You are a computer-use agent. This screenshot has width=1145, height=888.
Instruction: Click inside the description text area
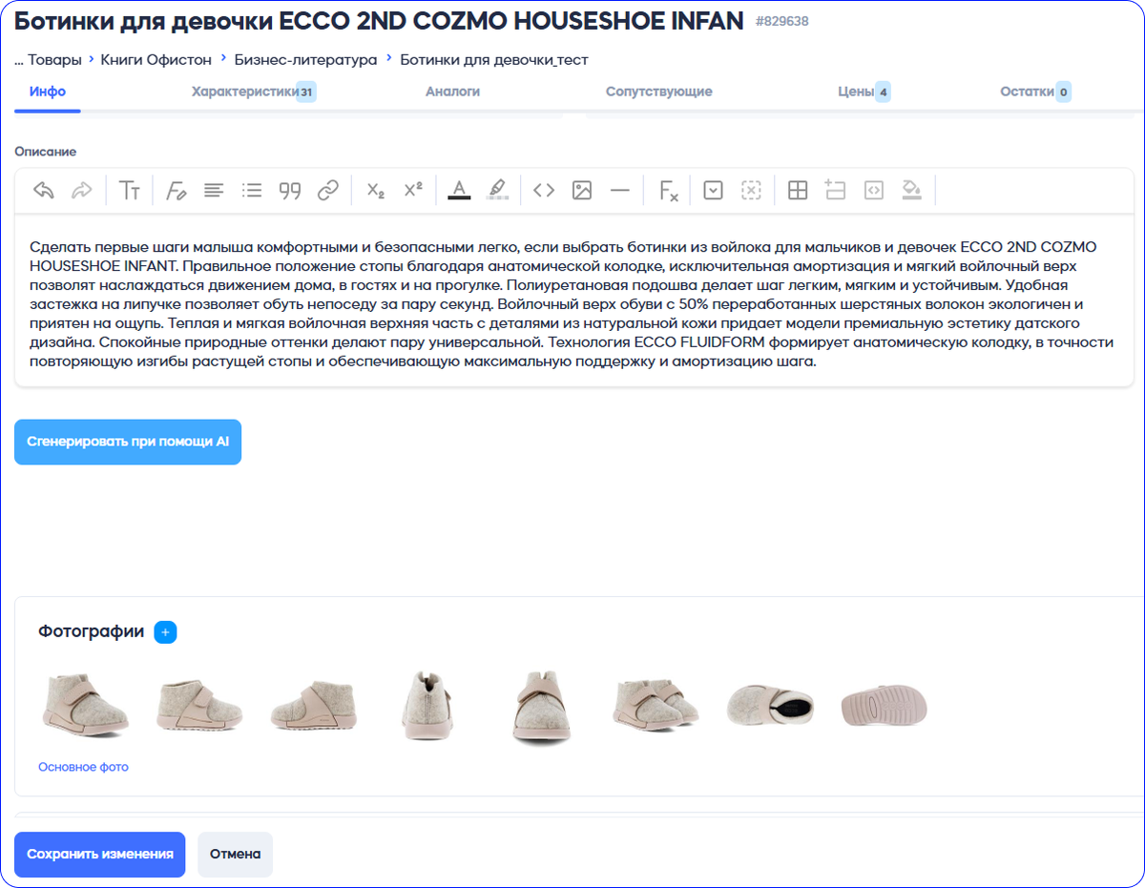coord(573,303)
